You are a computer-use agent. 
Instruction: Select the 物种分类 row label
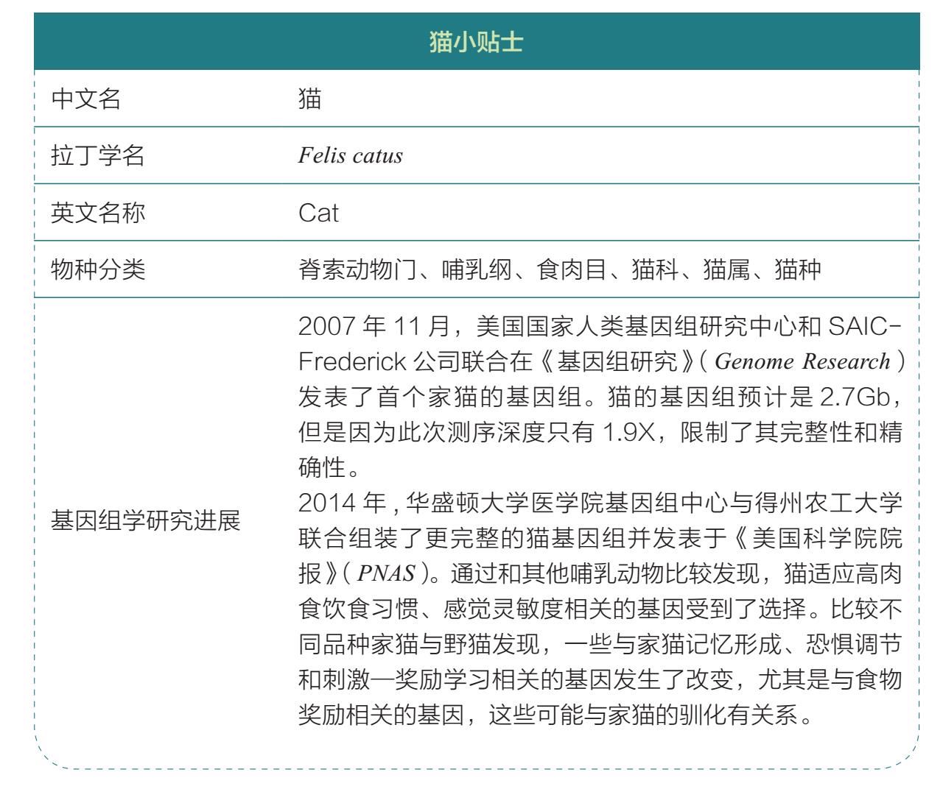(97, 269)
